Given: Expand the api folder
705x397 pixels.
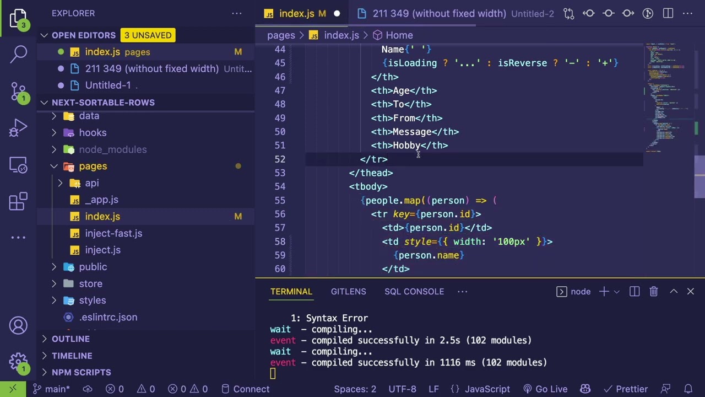Looking at the screenshot, I should pos(61,183).
